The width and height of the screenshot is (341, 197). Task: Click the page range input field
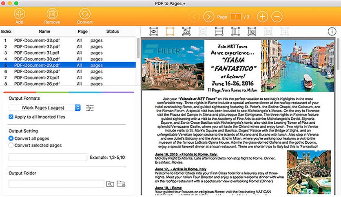[48, 157]
